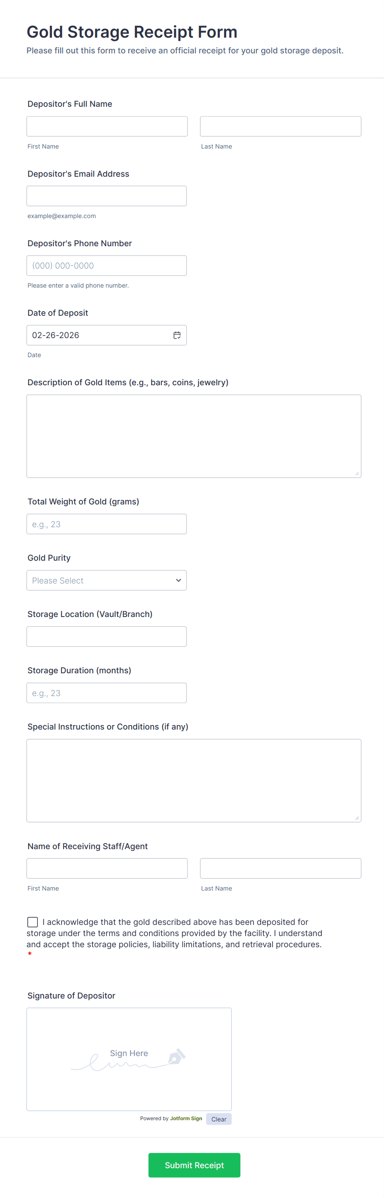
Task: Click the Depositor's Phone Number field
Action: coord(106,266)
